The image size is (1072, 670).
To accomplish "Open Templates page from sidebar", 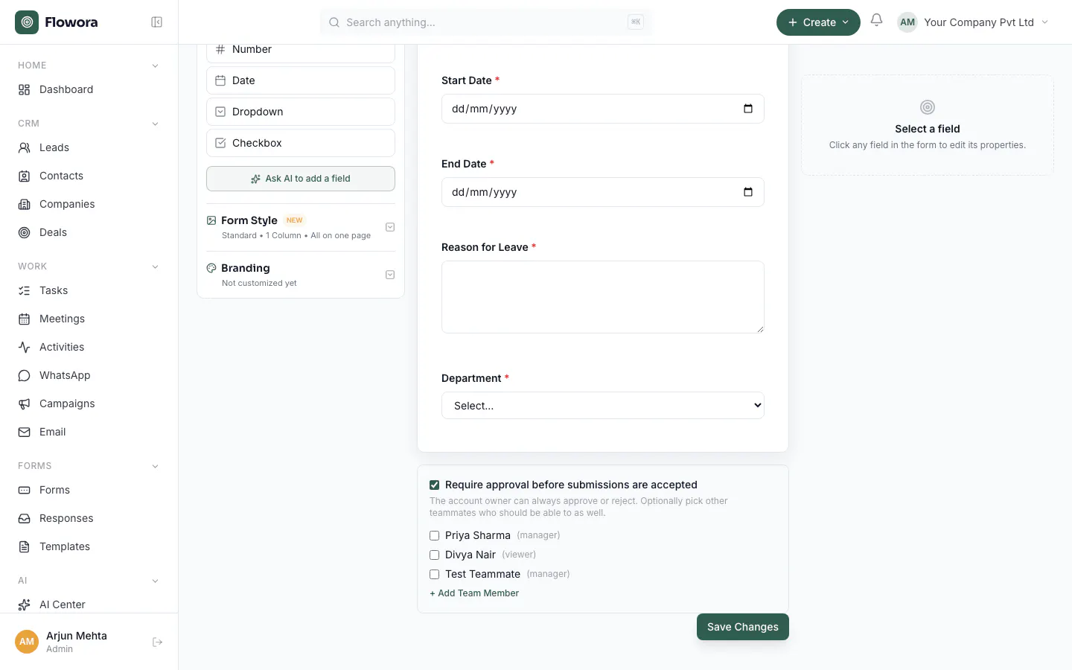I will (89, 546).
